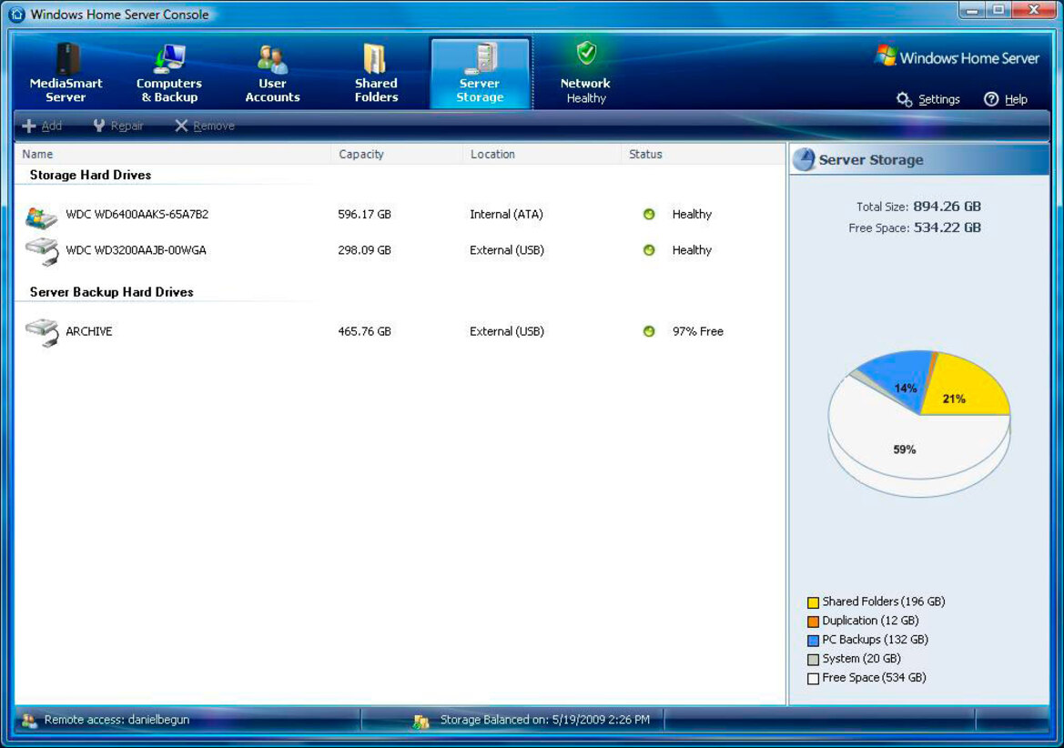Click the Free Space 534.22 GB value

(x=947, y=227)
